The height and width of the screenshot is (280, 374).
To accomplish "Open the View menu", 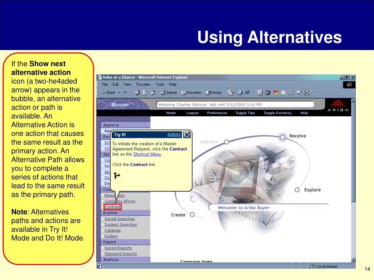I will click(x=127, y=84).
